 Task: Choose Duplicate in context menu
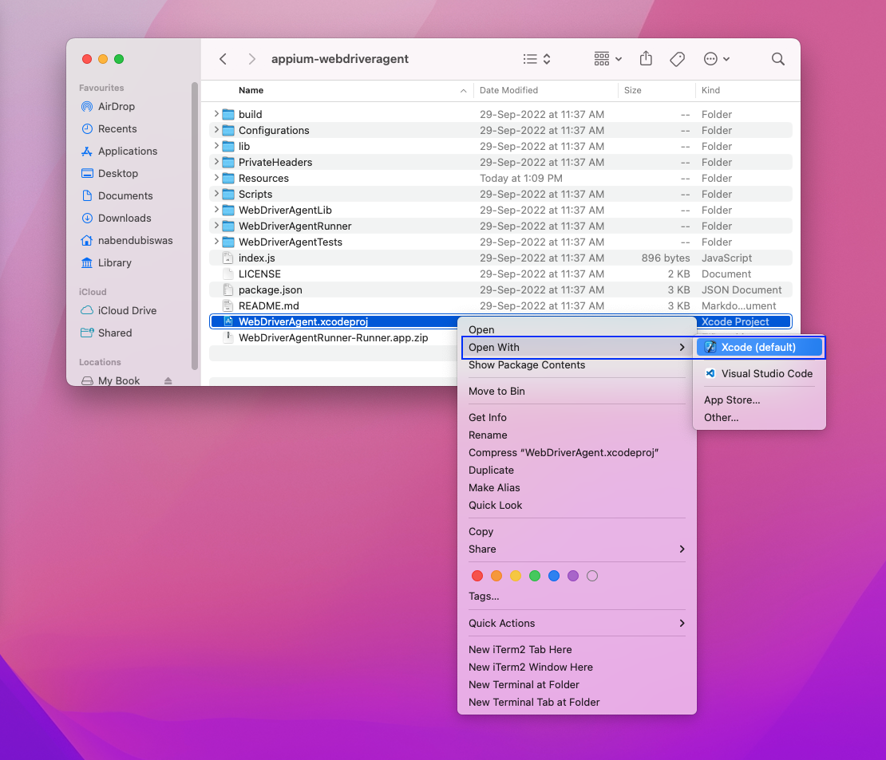[x=576, y=470]
